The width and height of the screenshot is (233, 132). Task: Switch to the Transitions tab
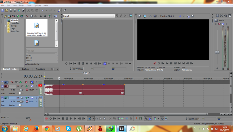pyautogui.click(x=40, y=69)
